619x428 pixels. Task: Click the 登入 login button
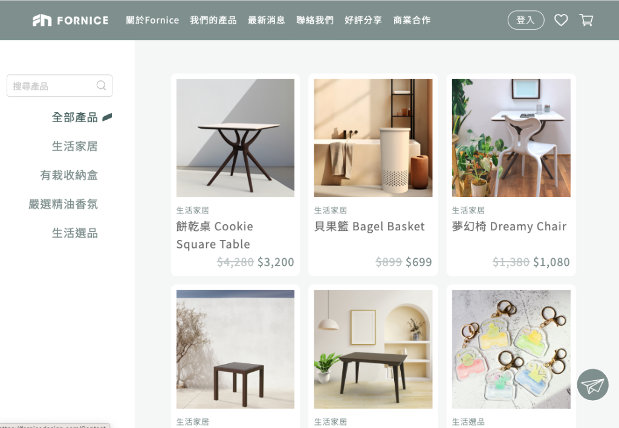[526, 20]
